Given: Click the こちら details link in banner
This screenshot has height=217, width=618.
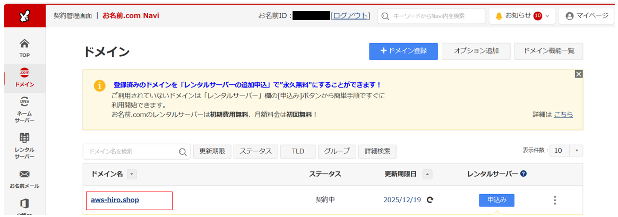Looking at the screenshot, I should pyautogui.click(x=563, y=115).
